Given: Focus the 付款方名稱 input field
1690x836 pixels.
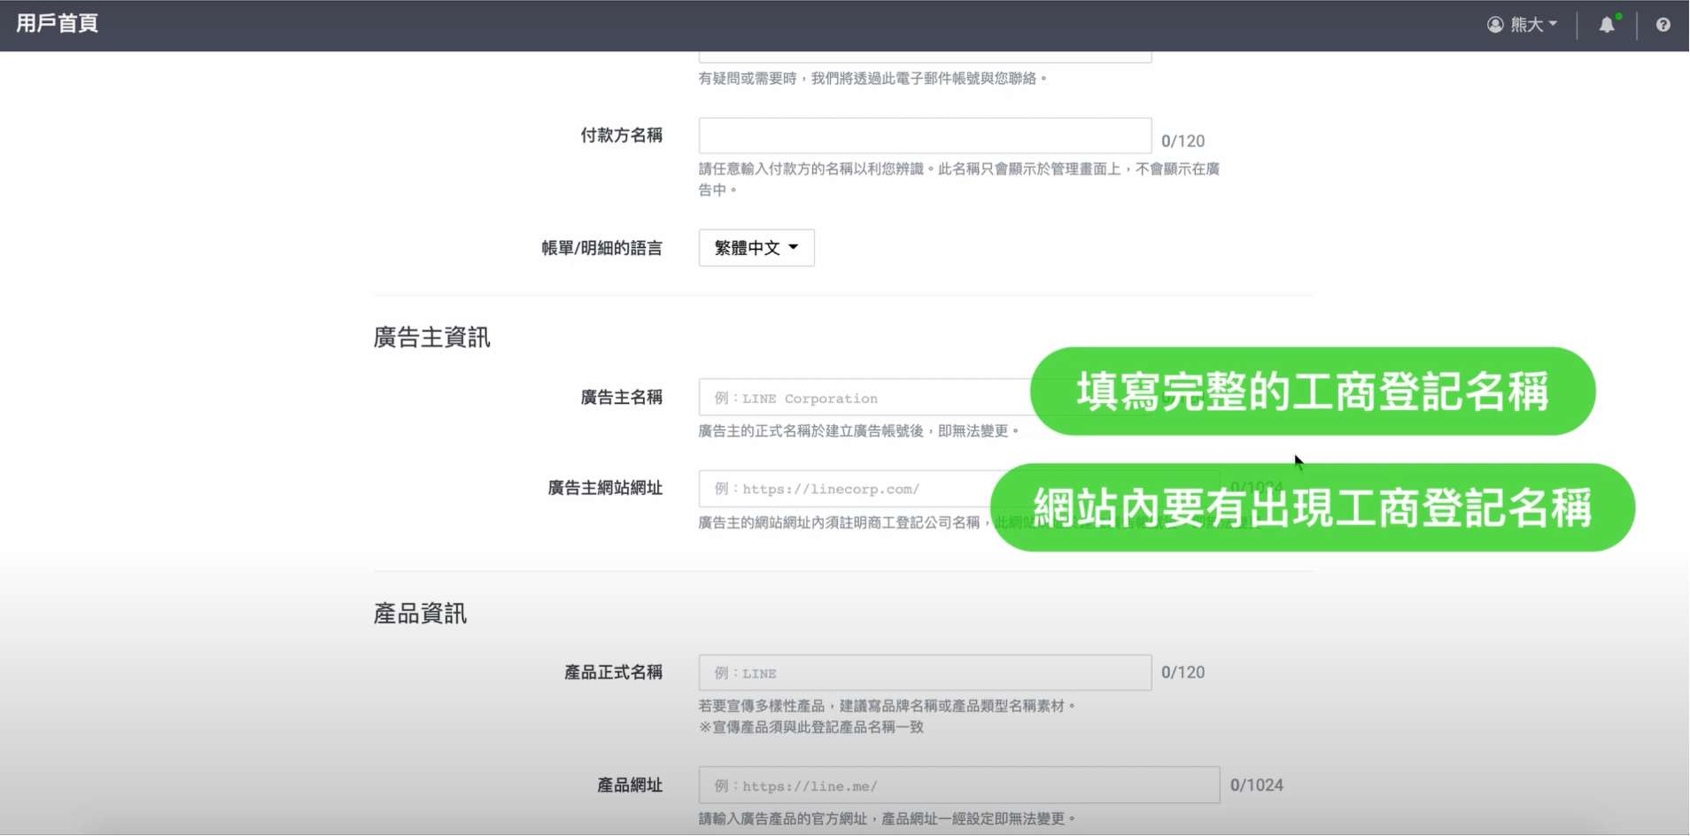Looking at the screenshot, I should click(x=925, y=136).
